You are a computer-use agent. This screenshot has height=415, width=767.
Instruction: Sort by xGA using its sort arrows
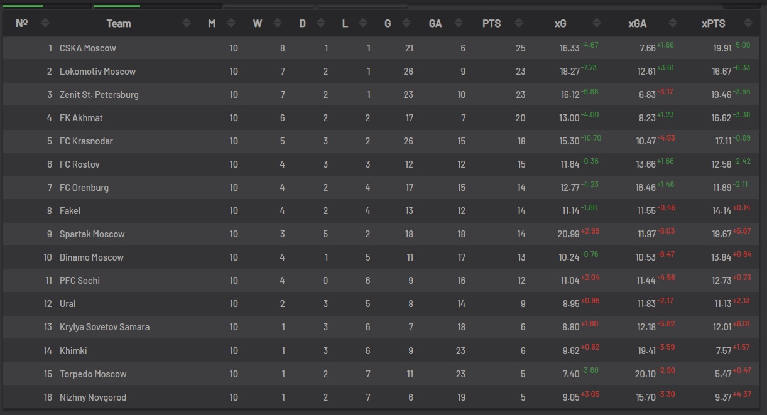pyautogui.click(x=673, y=23)
